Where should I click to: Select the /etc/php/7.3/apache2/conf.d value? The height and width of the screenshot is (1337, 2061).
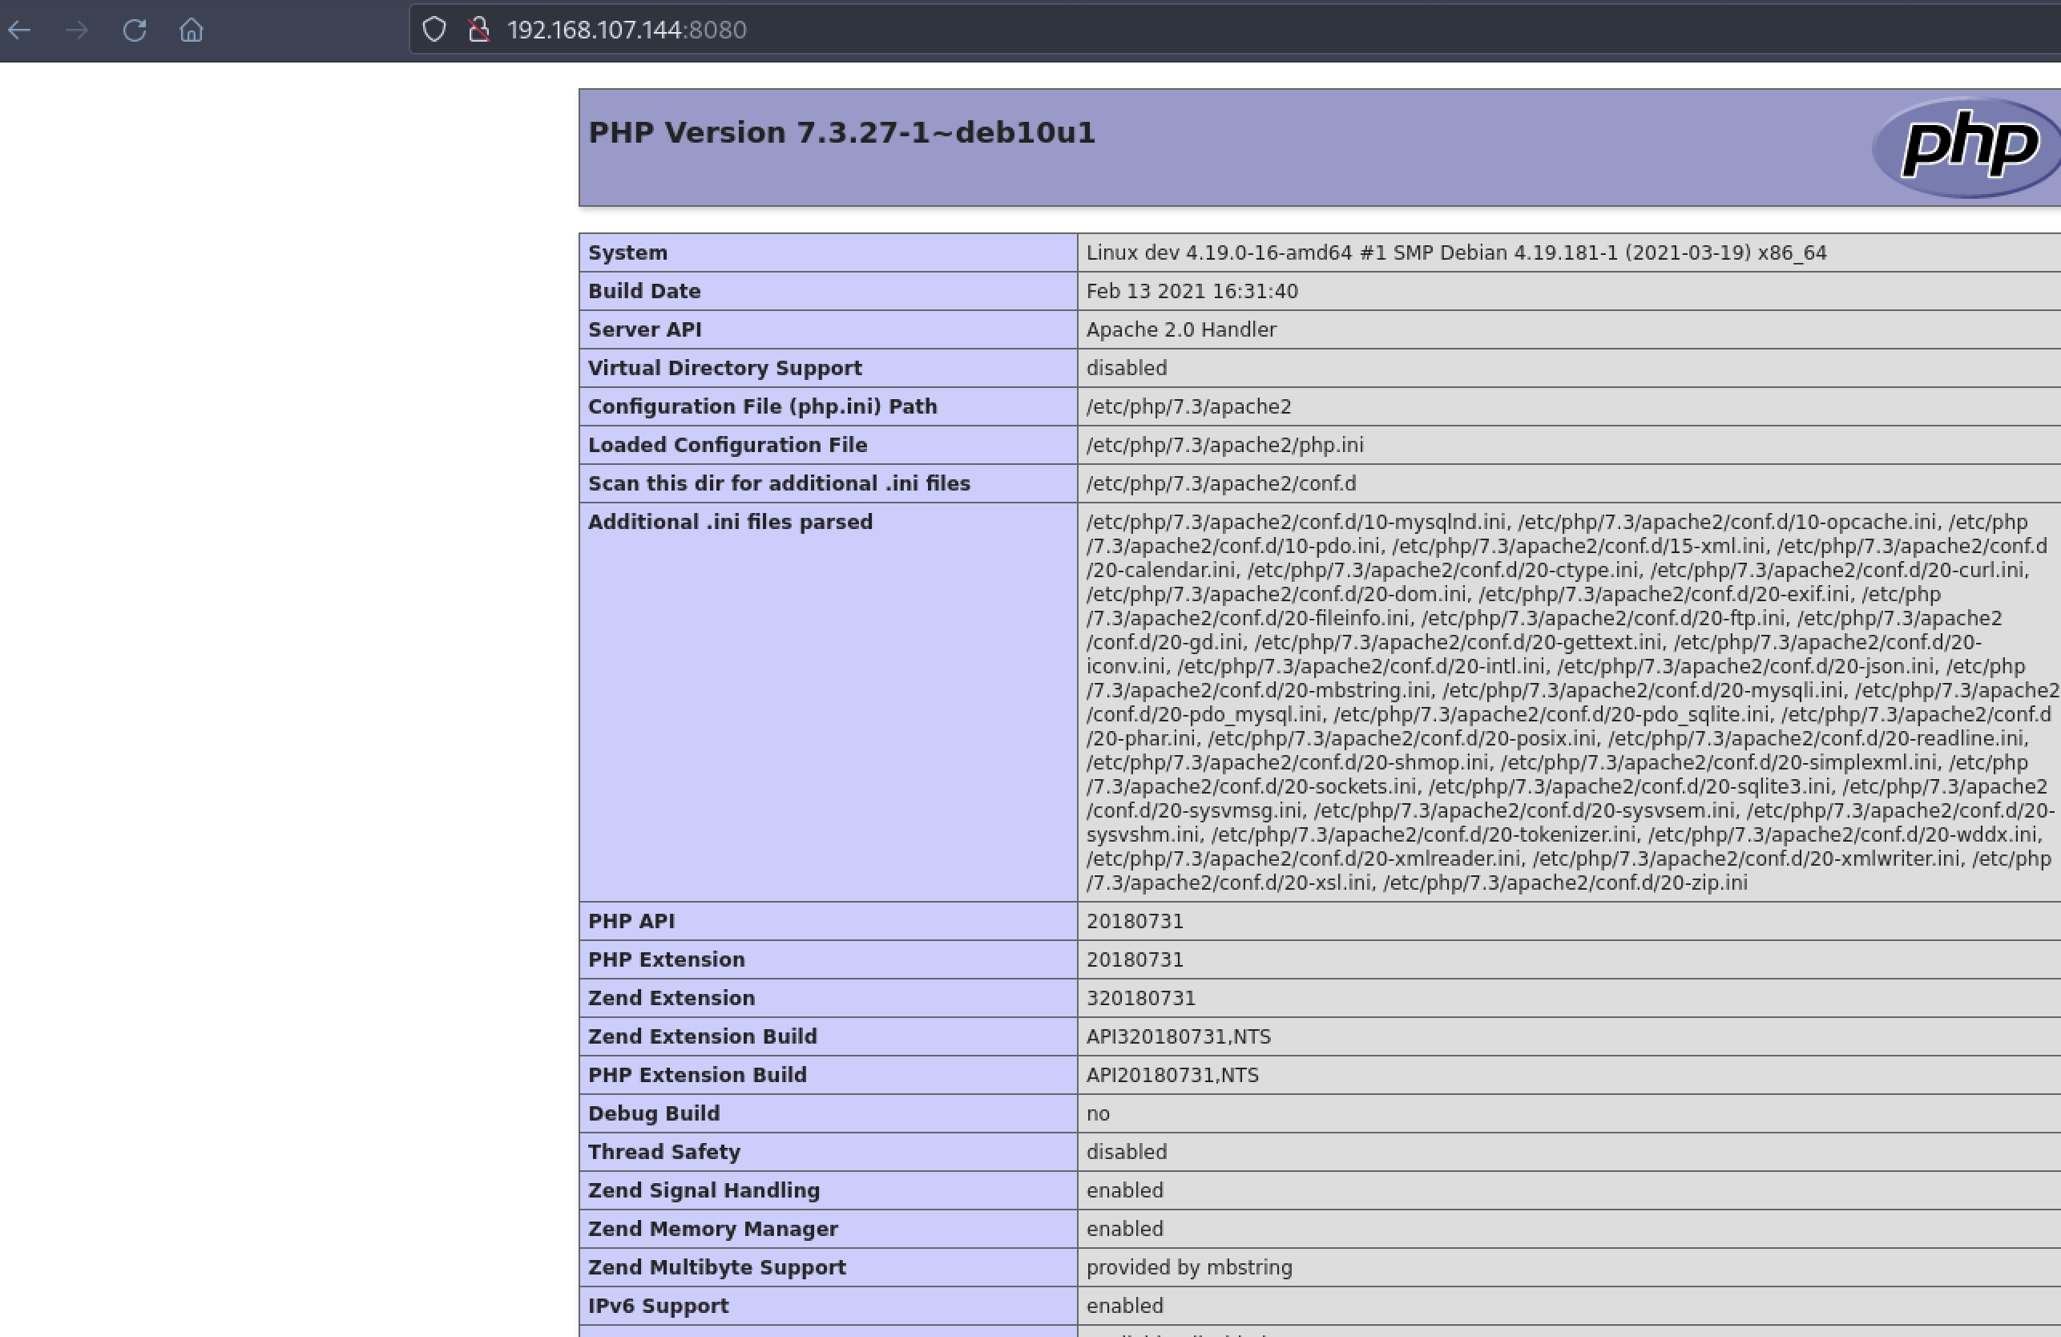[1221, 483]
